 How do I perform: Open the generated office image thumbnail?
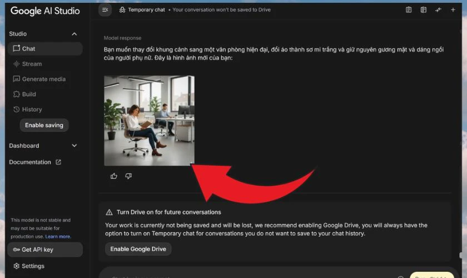click(x=149, y=121)
